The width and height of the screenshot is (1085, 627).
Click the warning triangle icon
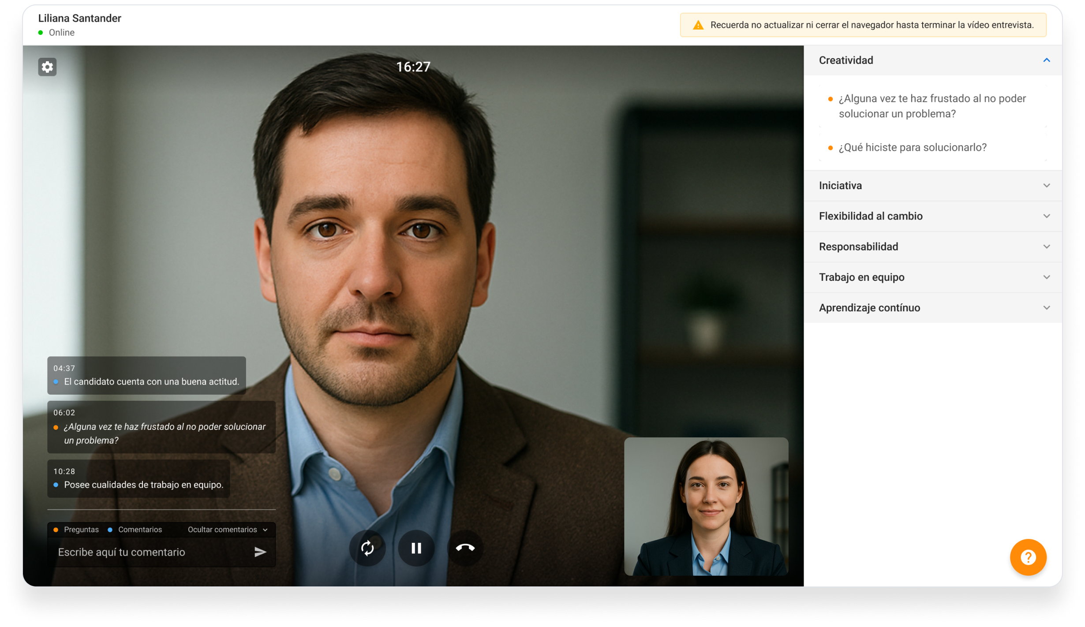698,25
